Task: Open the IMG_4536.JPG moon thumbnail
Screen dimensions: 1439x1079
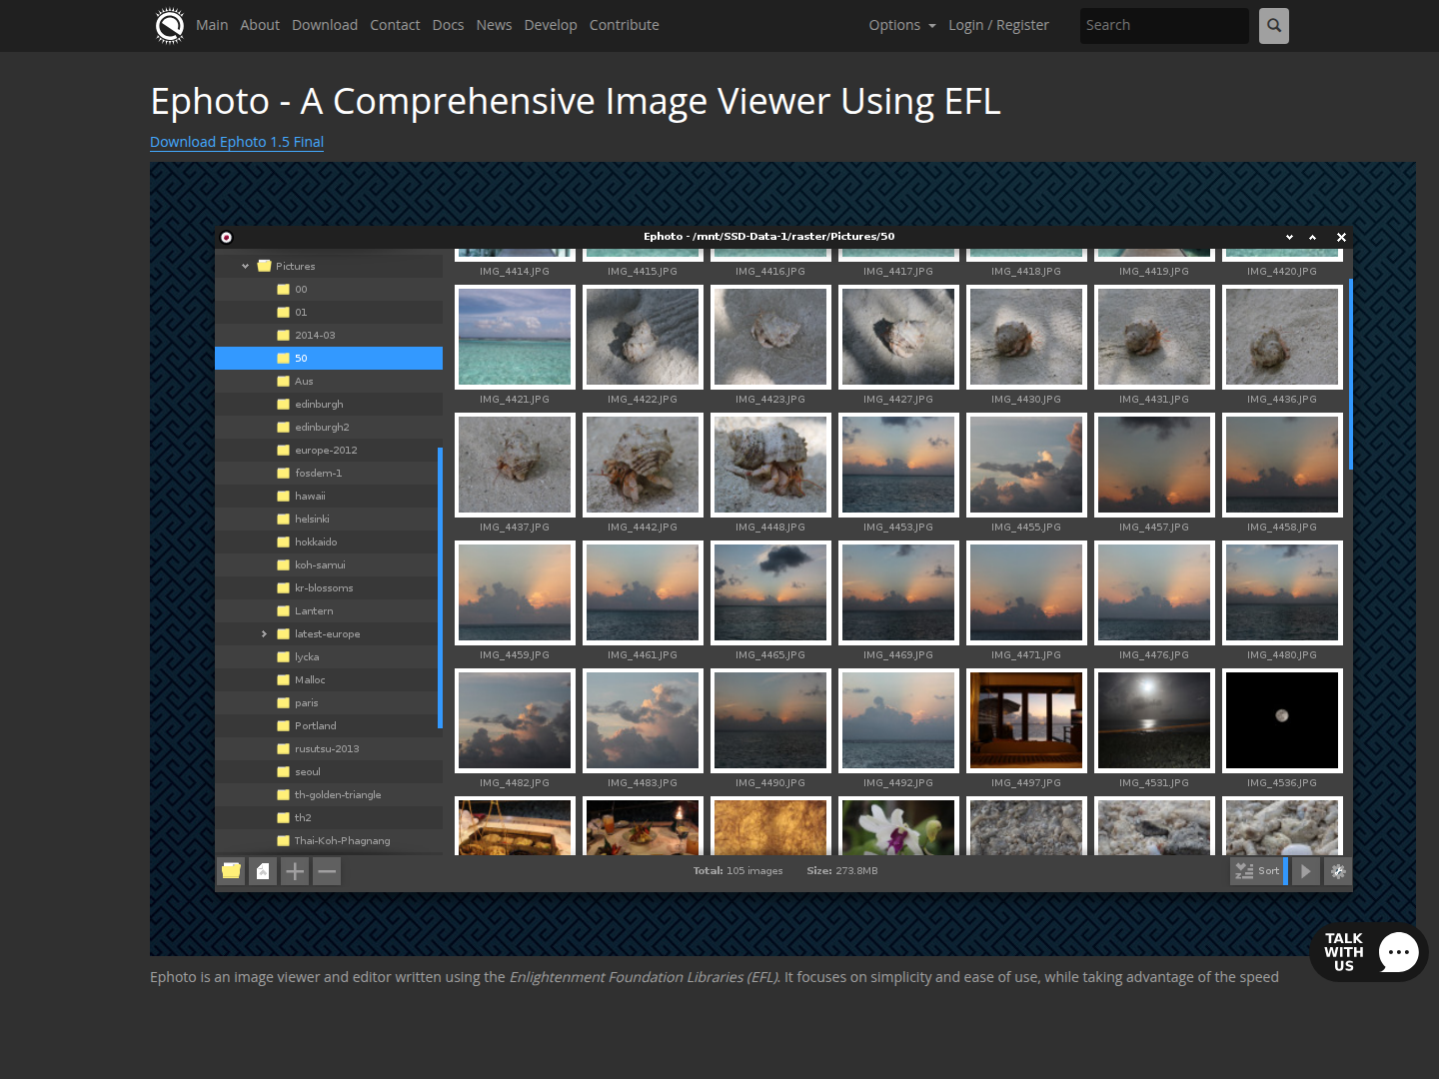Action: 1282,720
